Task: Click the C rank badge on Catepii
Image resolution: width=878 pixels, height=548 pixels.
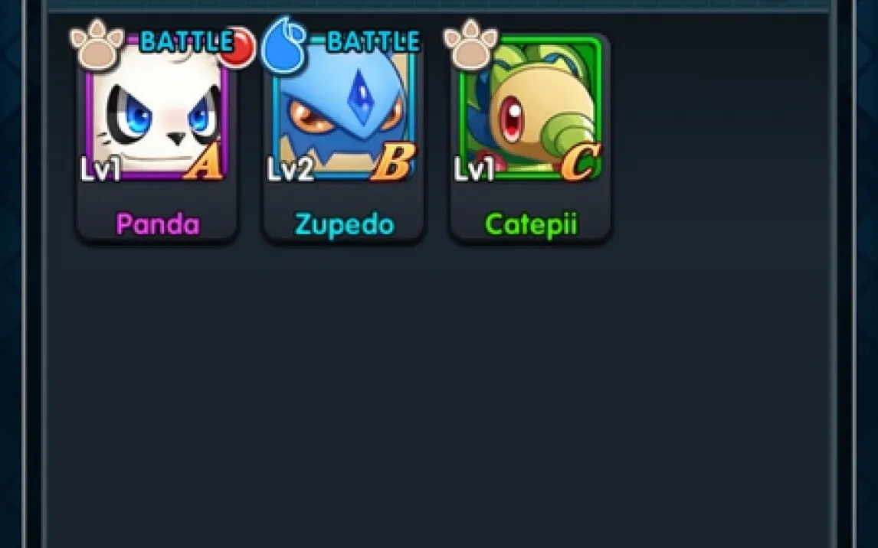Action: click(581, 162)
